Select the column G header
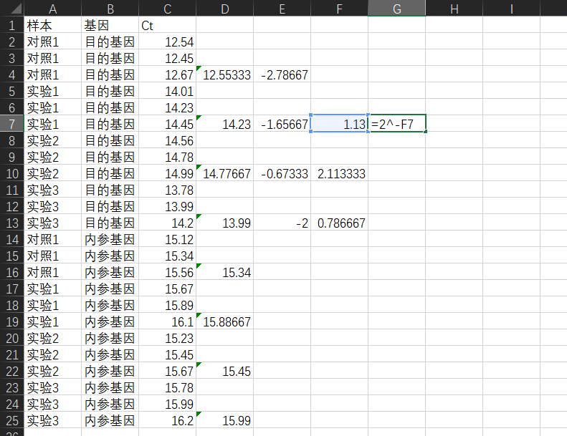 pos(396,8)
